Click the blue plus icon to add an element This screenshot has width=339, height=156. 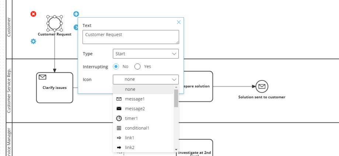pos(76,14)
